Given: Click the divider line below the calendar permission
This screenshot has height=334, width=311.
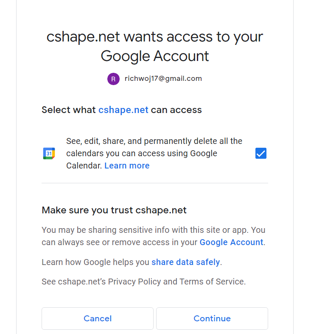Looking at the screenshot, I should (155, 183).
